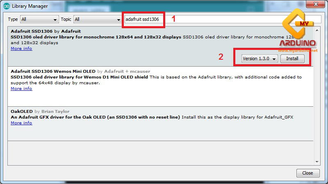Click the Library Manager title text

pyautogui.click(x=30, y=6)
